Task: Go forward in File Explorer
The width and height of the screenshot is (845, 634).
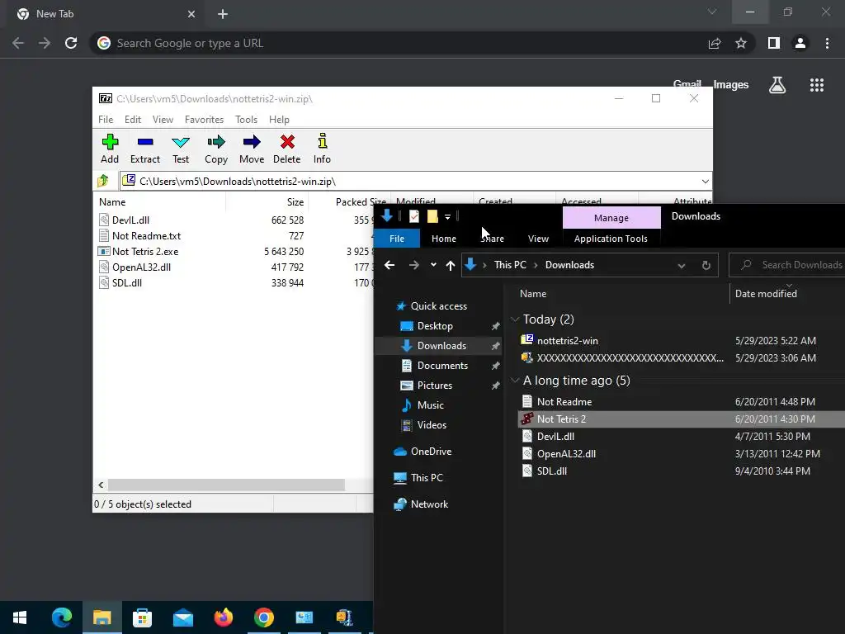Action: click(x=413, y=265)
